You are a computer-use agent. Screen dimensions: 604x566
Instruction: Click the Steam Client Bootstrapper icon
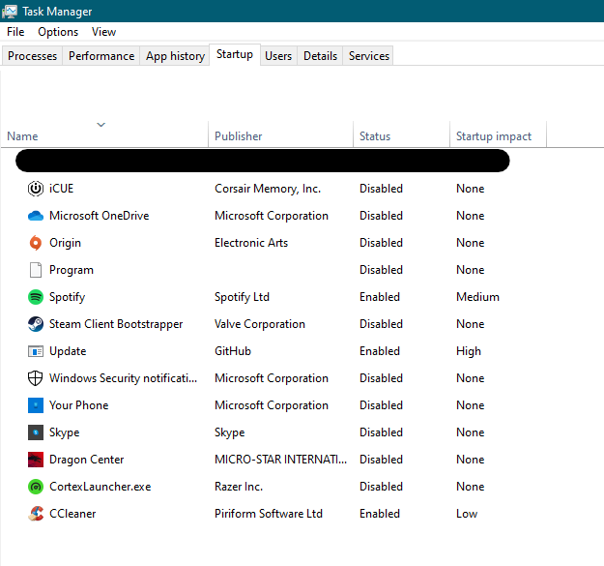click(x=36, y=324)
